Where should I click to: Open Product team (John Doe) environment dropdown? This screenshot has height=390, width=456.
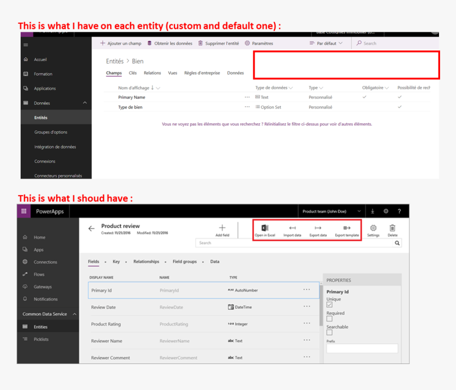[x=331, y=211]
